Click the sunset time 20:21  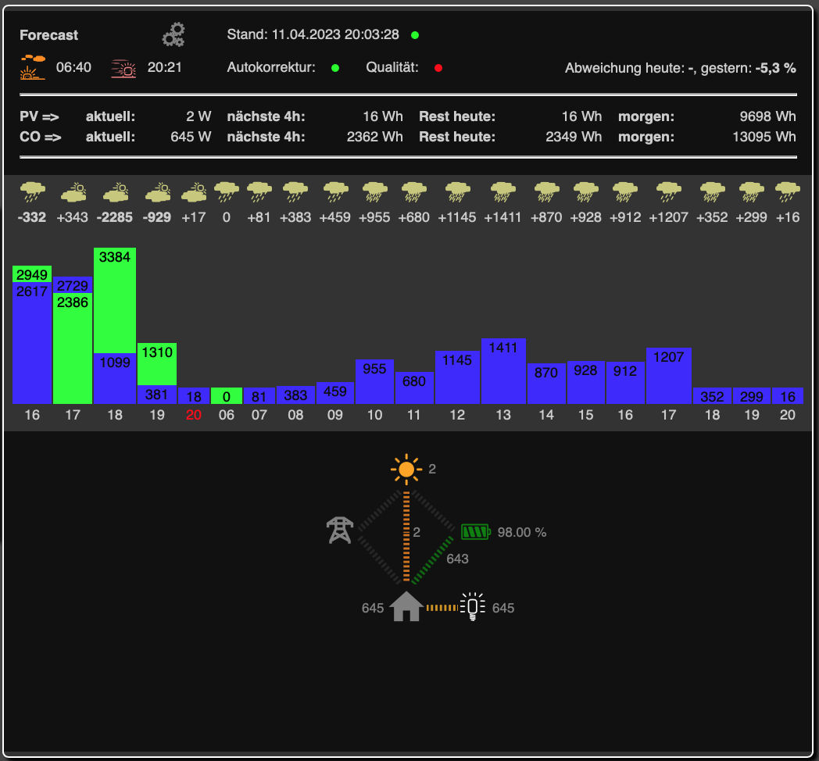[165, 67]
